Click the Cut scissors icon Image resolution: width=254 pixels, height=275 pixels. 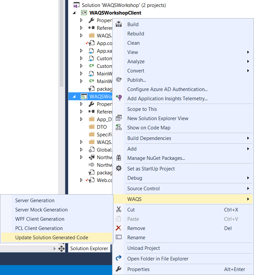point(119,209)
